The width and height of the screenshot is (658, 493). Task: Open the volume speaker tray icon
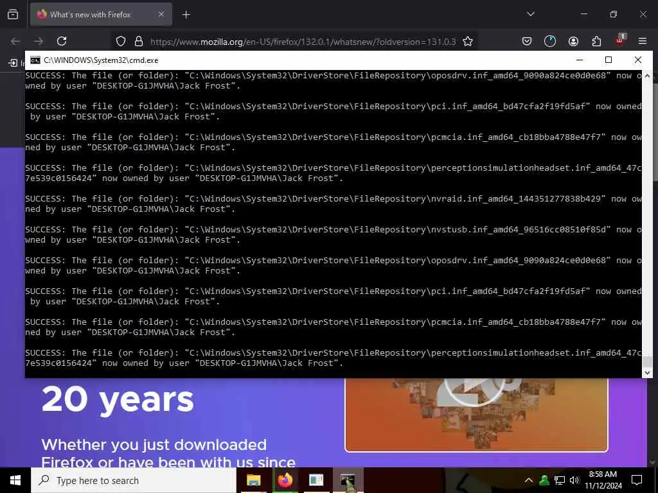click(x=574, y=480)
